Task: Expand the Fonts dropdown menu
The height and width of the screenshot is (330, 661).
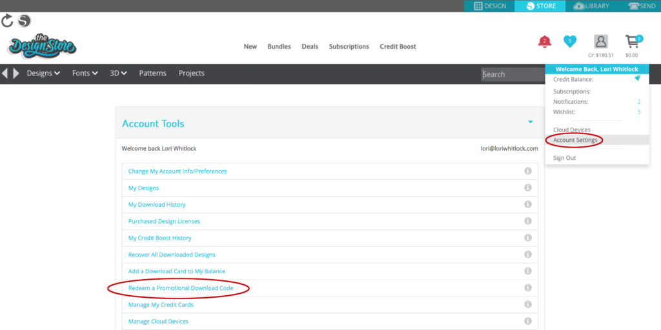Action: [85, 73]
